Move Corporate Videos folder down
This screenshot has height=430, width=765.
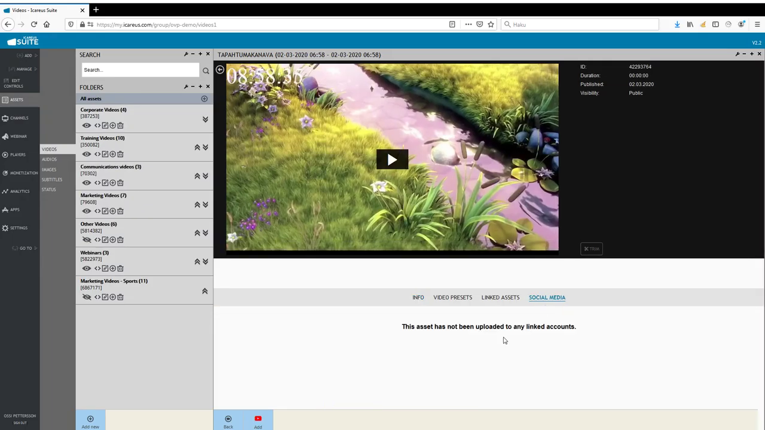(x=205, y=119)
